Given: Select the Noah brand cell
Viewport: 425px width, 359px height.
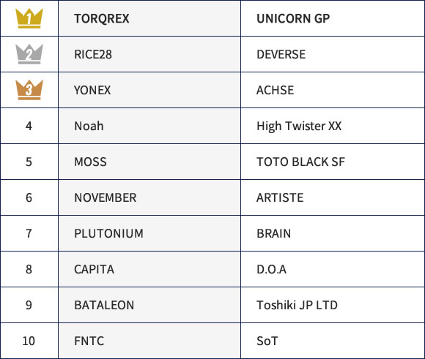Looking at the screenshot, I should click(149, 126).
